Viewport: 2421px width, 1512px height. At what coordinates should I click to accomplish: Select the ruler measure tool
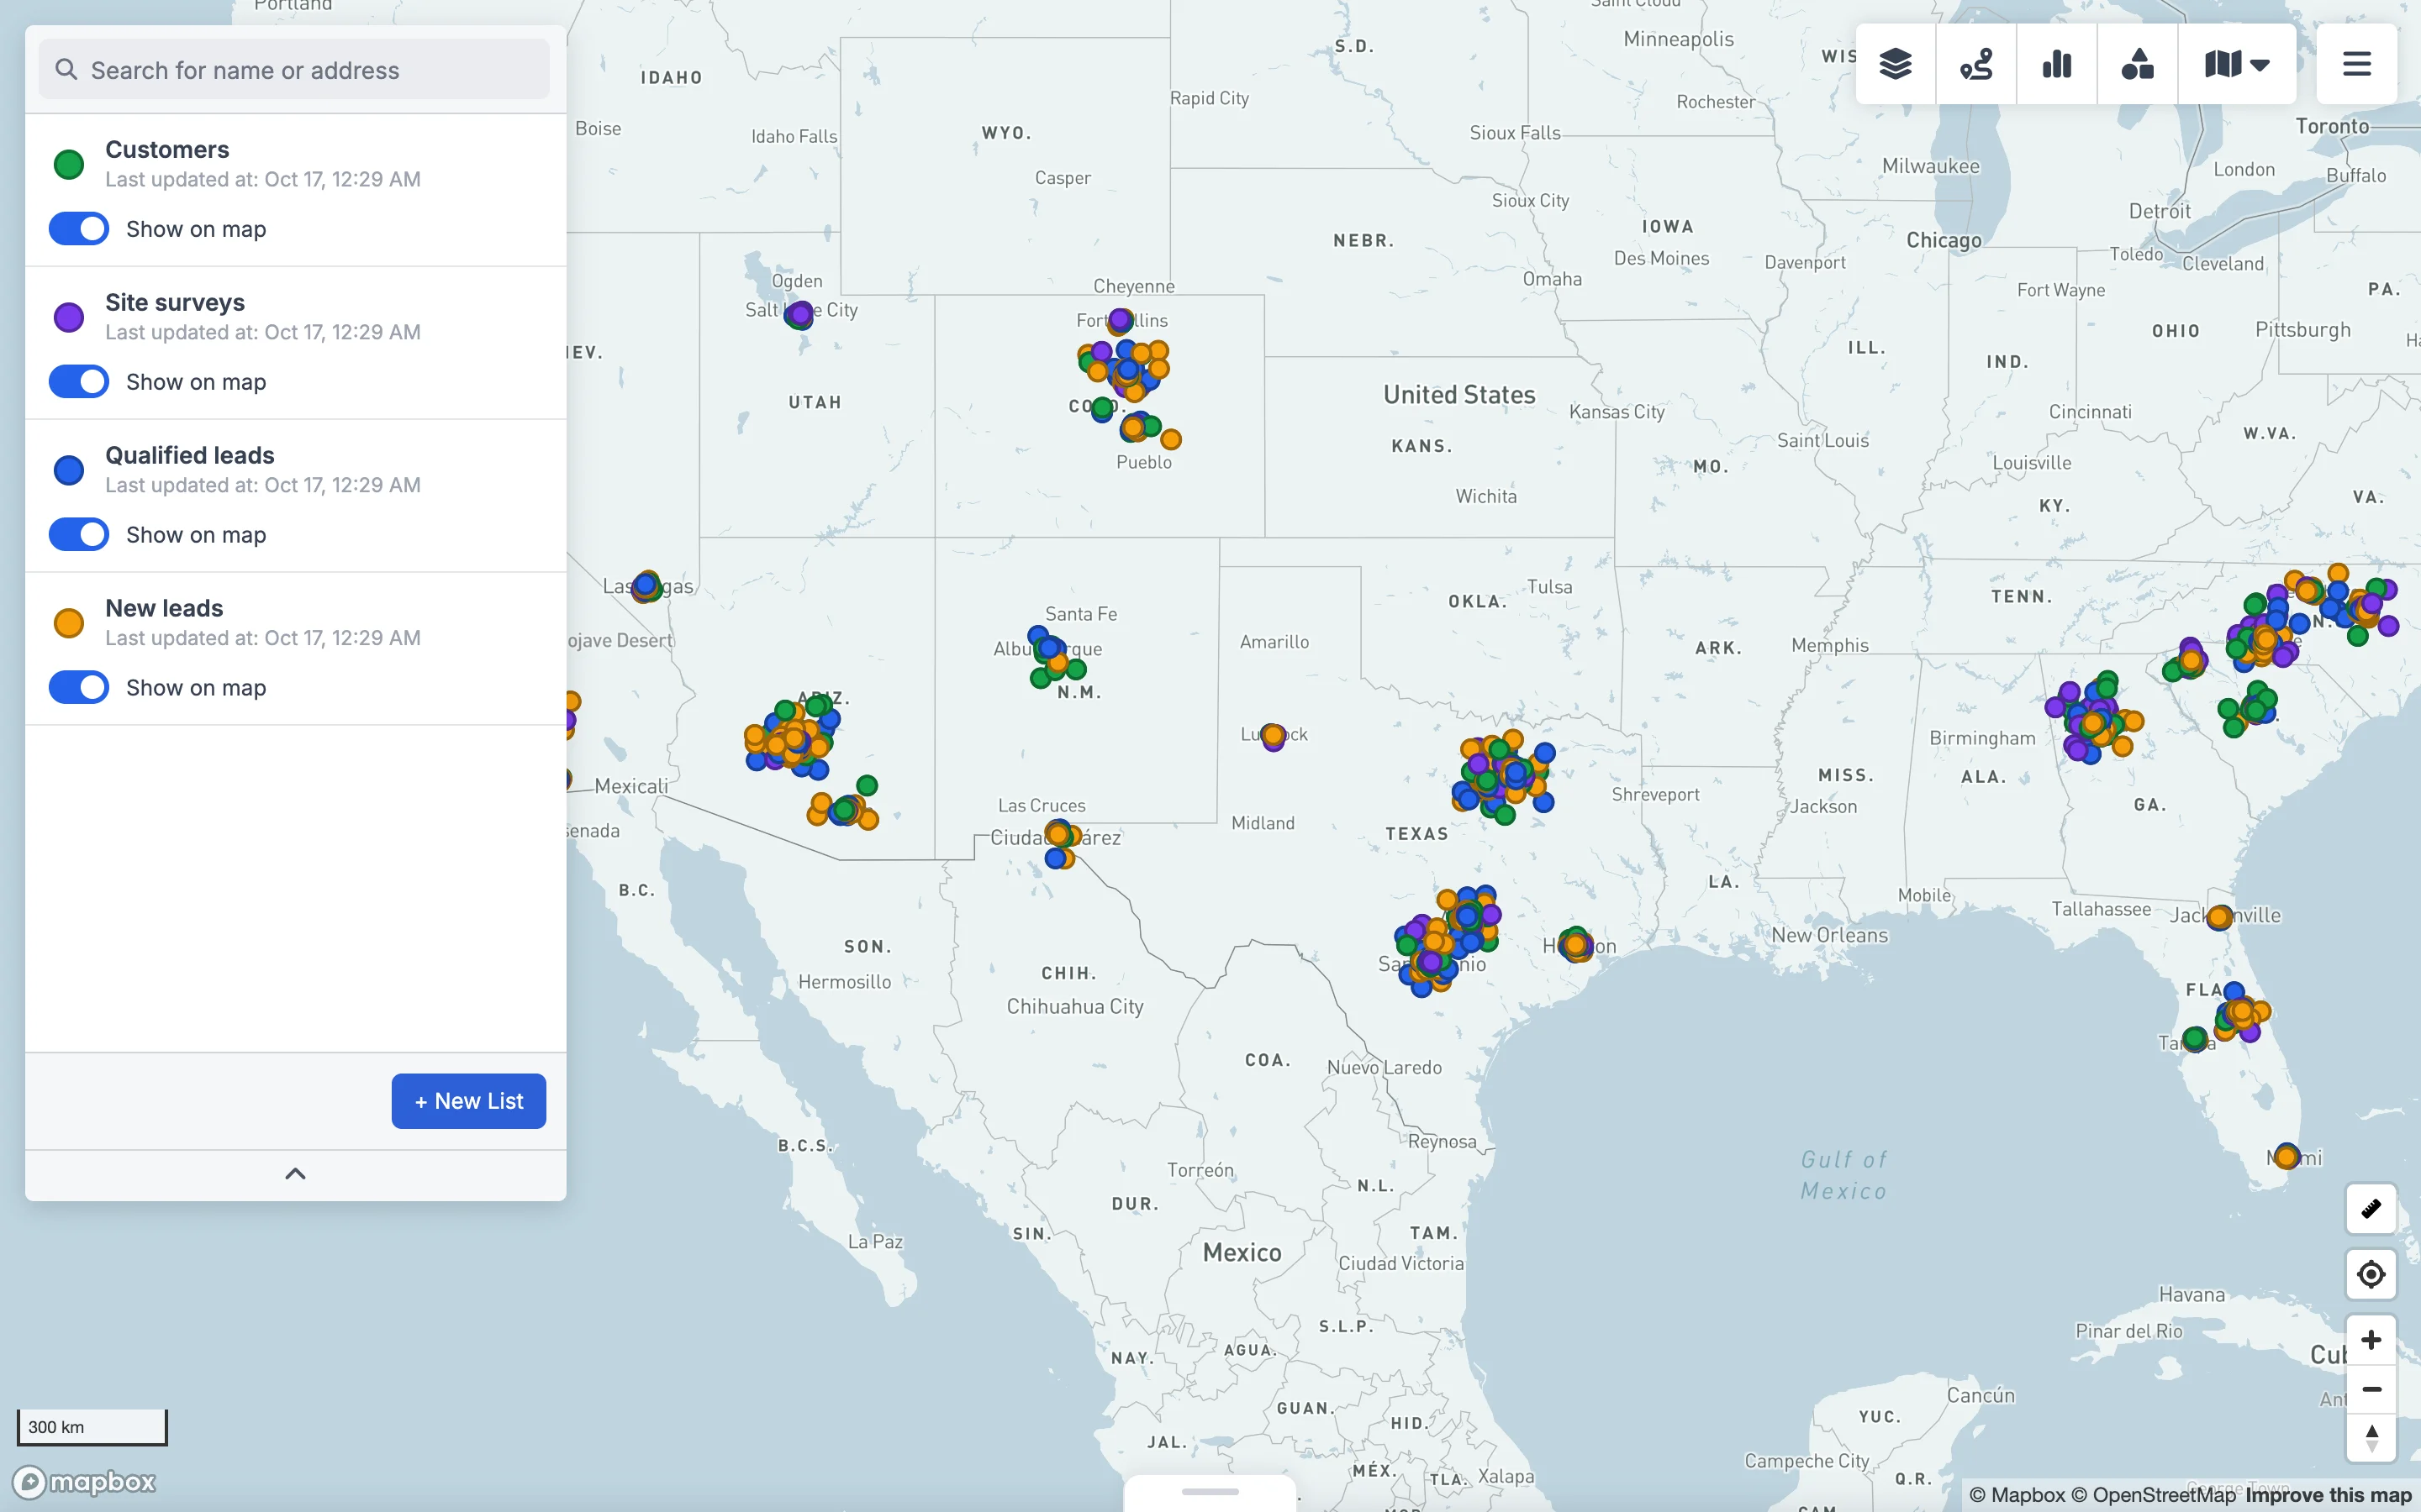tap(2371, 1209)
